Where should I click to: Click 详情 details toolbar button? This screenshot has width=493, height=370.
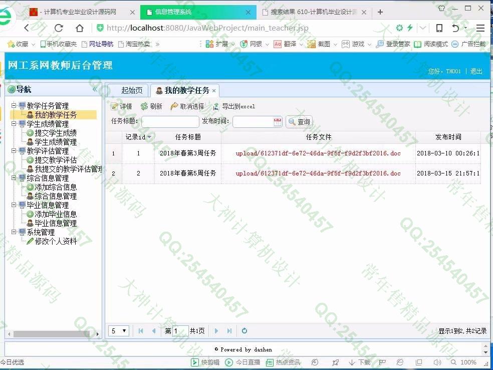(x=122, y=106)
